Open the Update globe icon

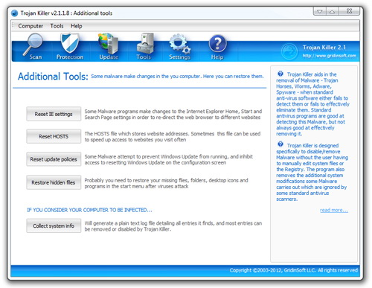click(x=109, y=43)
